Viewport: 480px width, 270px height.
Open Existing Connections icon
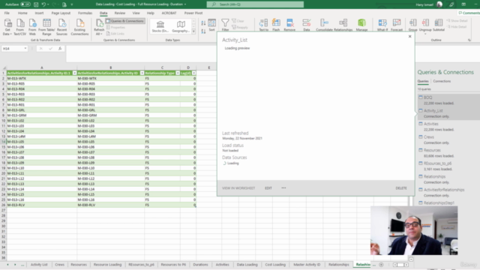(79, 27)
